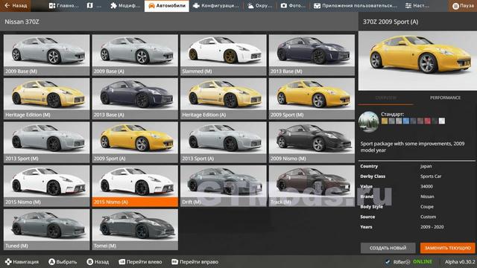The image size is (477, 268).
Task: Click the Заменить текущую button
Action: tap(447, 248)
